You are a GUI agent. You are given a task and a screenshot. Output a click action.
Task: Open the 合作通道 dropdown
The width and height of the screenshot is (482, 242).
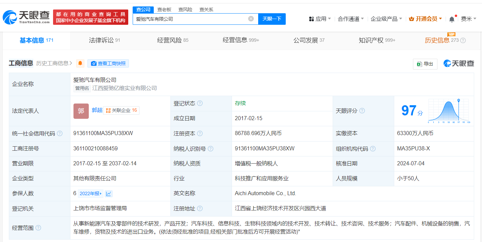point(351,19)
